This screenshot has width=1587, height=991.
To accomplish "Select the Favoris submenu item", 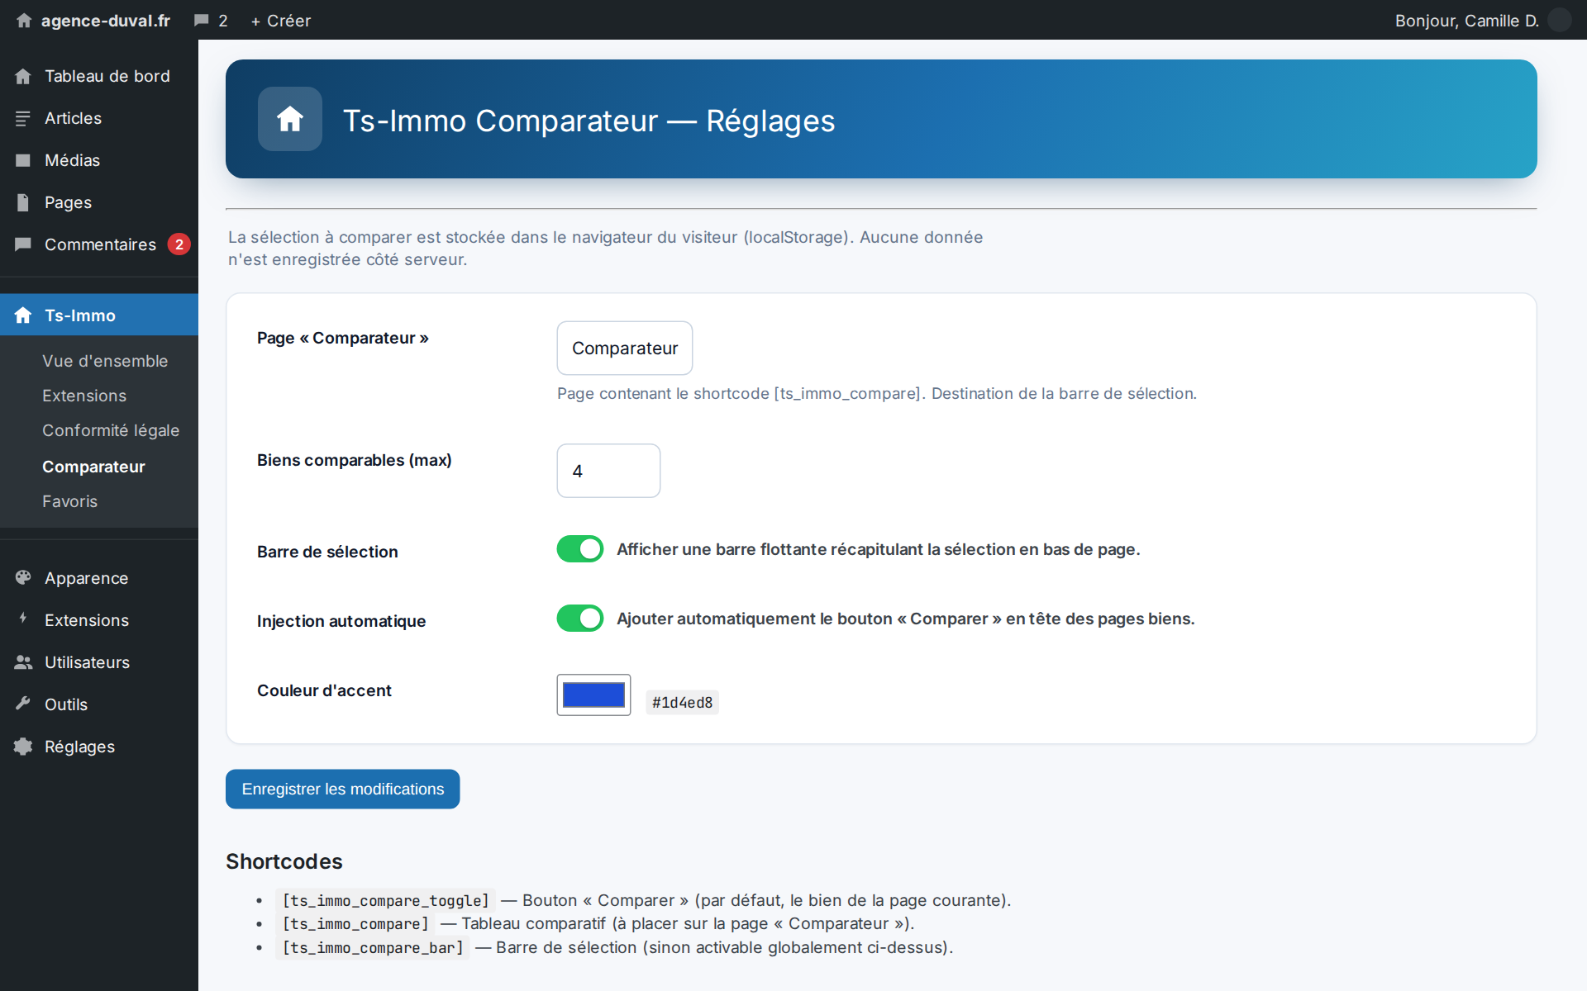I will tap(70, 501).
